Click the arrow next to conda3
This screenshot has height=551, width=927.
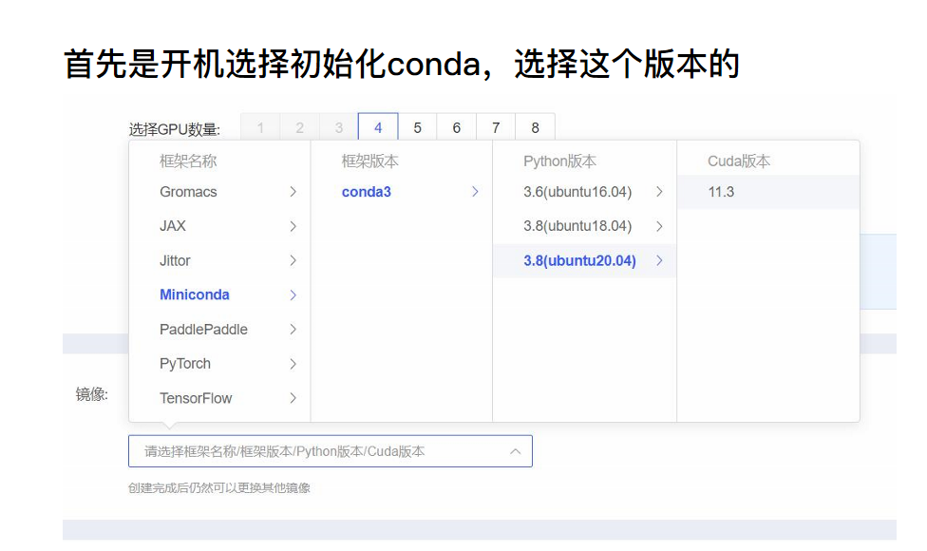(x=475, y=192)
